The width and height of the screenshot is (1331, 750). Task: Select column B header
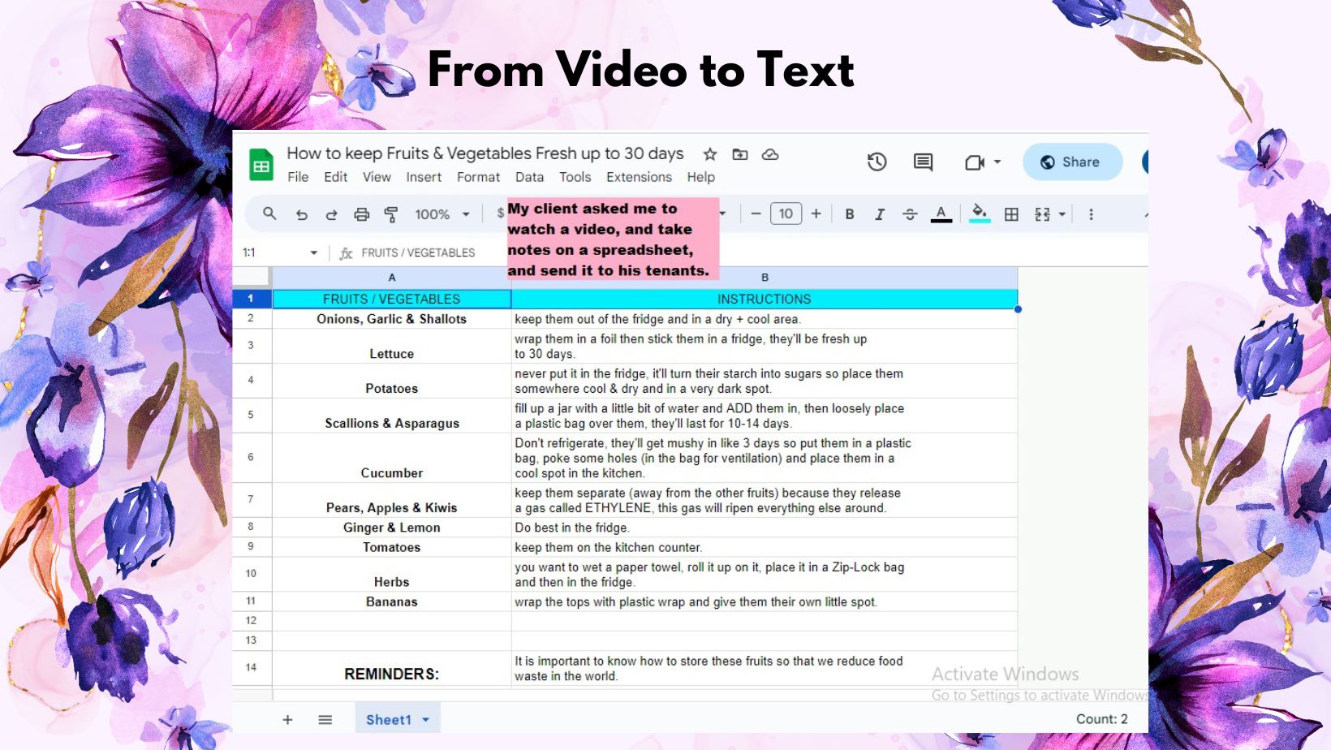[765, 278]
